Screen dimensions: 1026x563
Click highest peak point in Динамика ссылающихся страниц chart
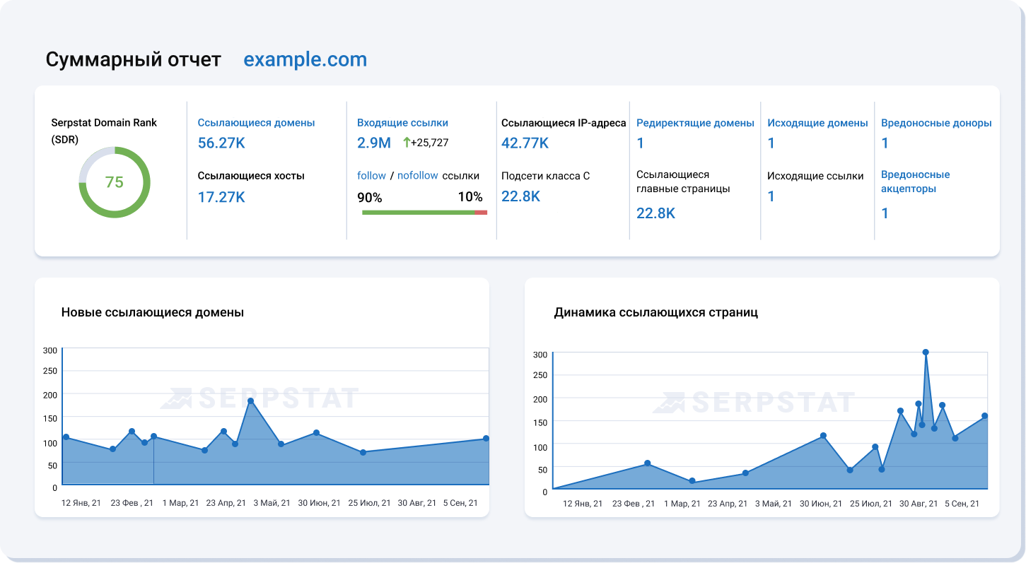925,352
